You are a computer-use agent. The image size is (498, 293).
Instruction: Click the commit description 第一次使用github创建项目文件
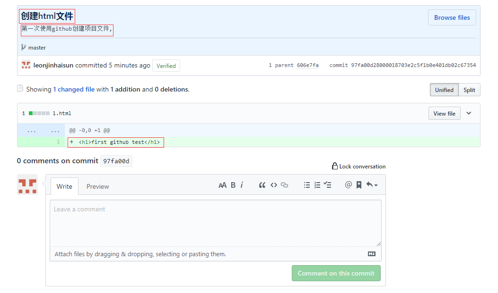pyautogui.click(x=67, y=28)
